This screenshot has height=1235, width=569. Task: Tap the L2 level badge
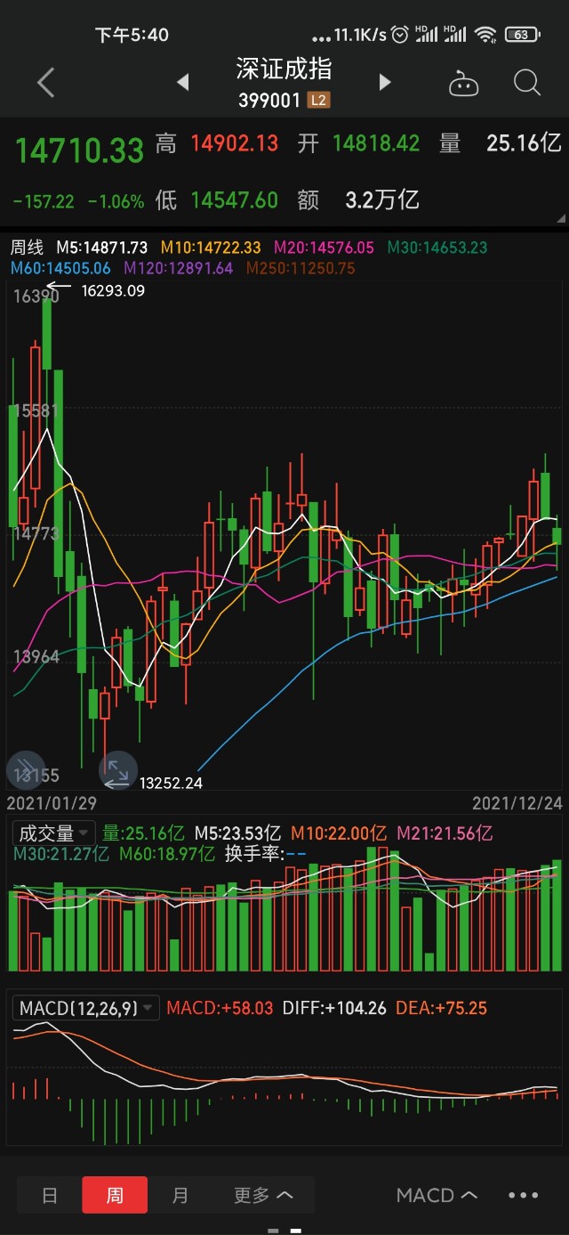coord(318,101)
